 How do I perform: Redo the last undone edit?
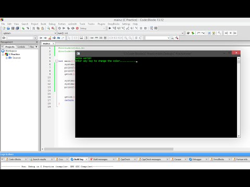pyautogui.click(x=28, y=28)
